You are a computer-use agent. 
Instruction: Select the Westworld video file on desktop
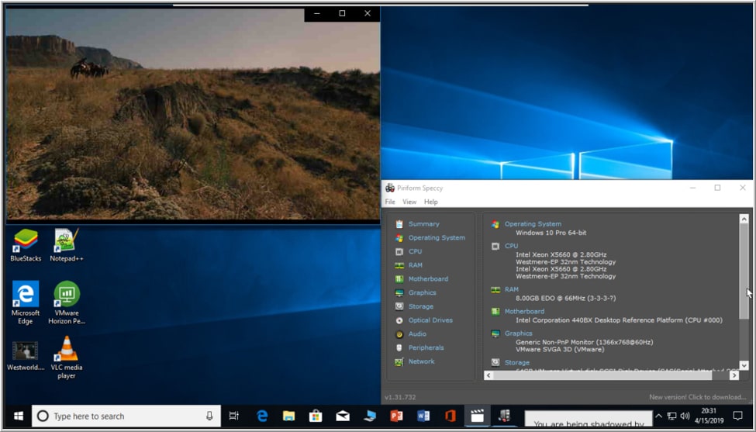coord(25,356)
